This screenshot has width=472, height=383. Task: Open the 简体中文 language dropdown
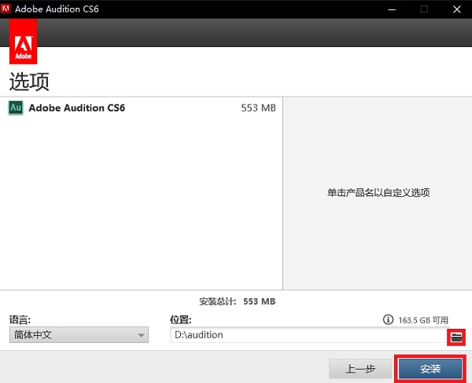pos(79,334)
